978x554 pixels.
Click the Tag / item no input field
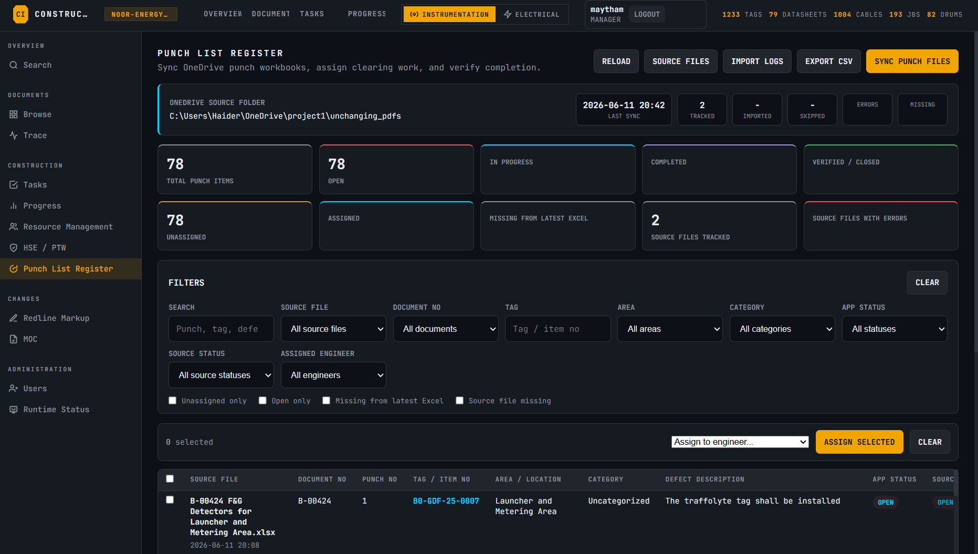pyautogui.click(x=558, y=329)
